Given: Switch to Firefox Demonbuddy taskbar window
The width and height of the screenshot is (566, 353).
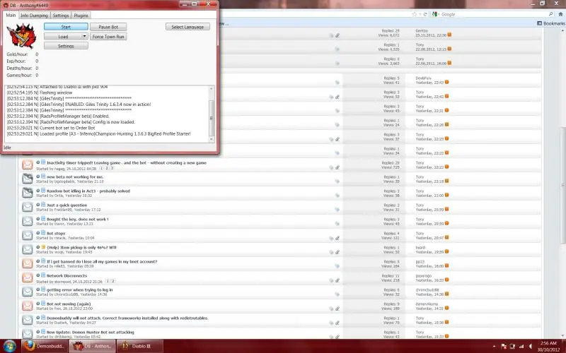Looking at the screenshot, I should click(50, 346).
